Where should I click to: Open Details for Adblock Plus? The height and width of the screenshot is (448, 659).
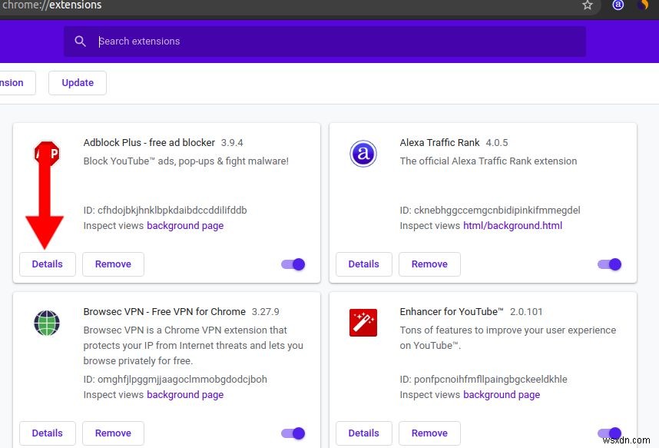pos(48,264)
